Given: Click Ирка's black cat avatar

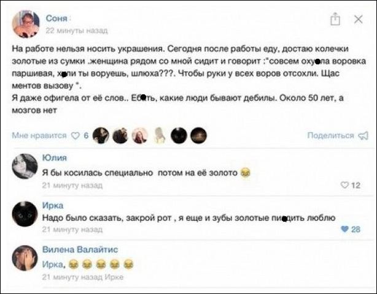Looking at the screenshot, I should 25,214.
